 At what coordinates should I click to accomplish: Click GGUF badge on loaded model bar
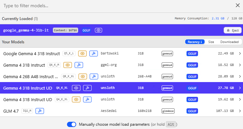[x=86, y=30]
